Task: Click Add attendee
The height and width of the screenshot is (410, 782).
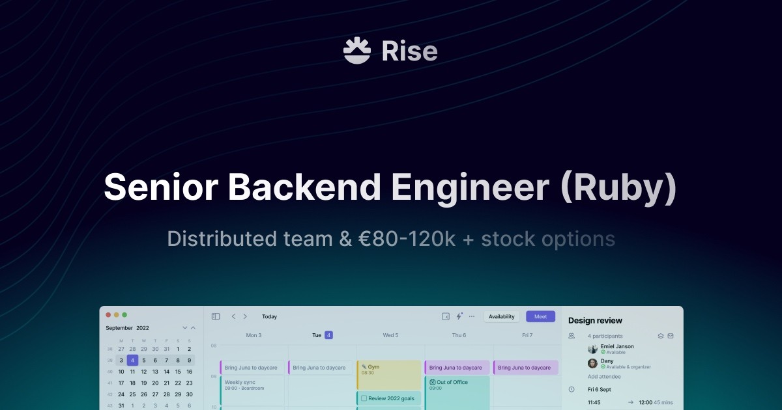Action: point(604,377)
